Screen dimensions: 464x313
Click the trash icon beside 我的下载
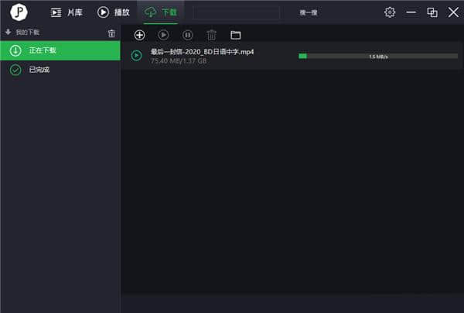(x=111, y=33)
